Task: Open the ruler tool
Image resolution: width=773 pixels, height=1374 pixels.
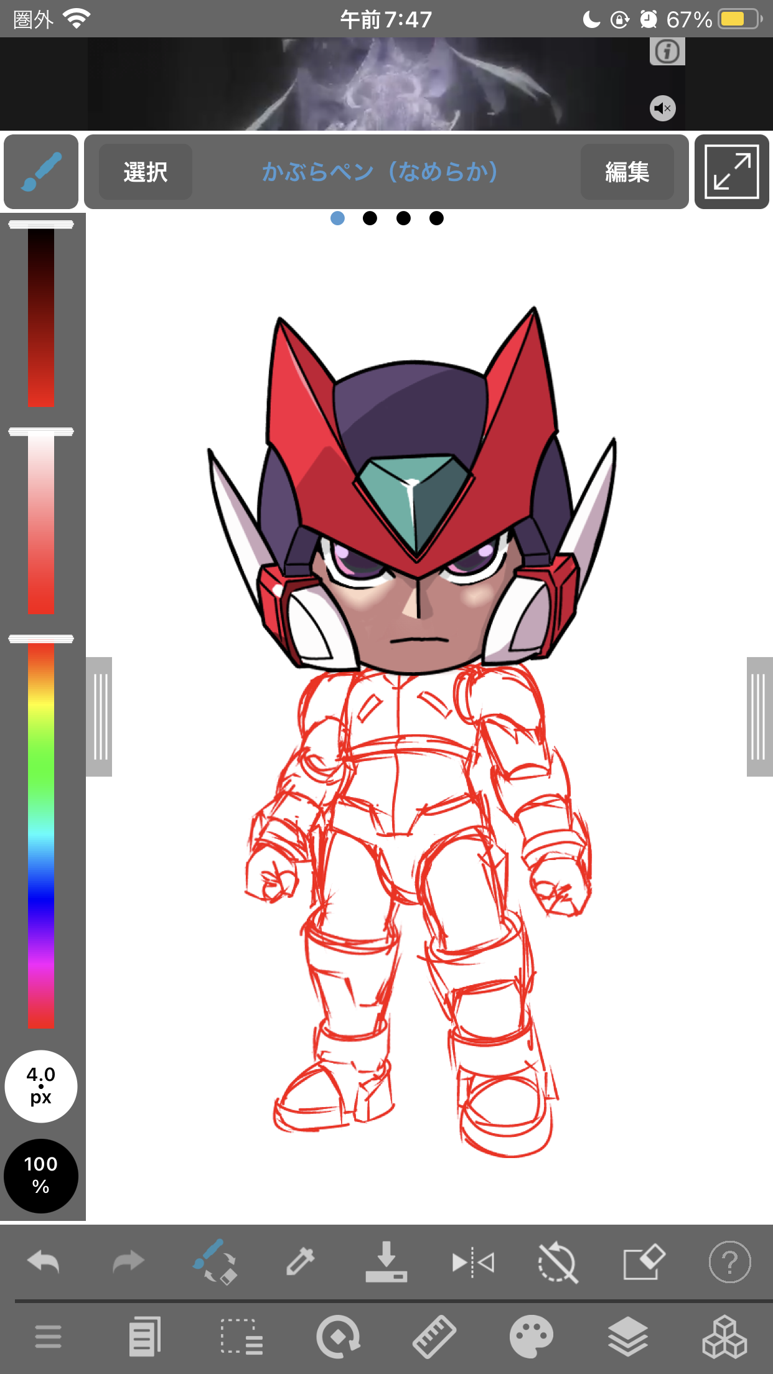Action: click(x=434, y=1337)
